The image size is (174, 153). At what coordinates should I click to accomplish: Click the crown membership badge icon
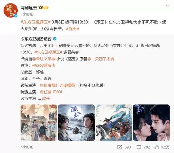tap(43, 8)
